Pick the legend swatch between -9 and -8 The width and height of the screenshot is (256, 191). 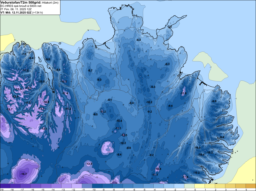[108, 186]
